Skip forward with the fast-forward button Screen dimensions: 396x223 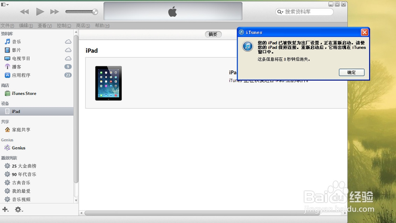click(x=55, y=11)
